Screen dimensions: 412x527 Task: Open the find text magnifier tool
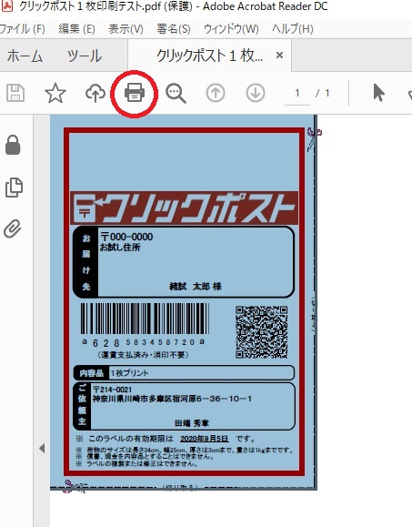[x=176, y=93]
